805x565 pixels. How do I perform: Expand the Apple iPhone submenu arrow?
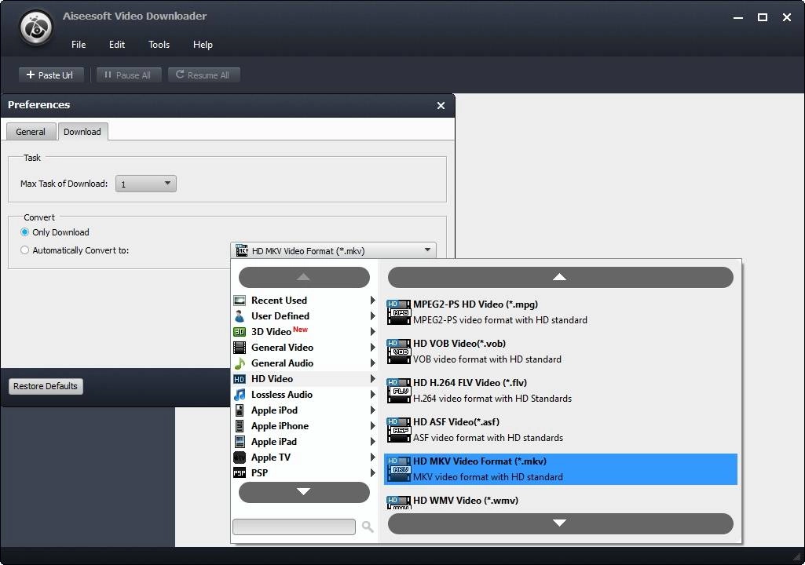tap(373, 426)
